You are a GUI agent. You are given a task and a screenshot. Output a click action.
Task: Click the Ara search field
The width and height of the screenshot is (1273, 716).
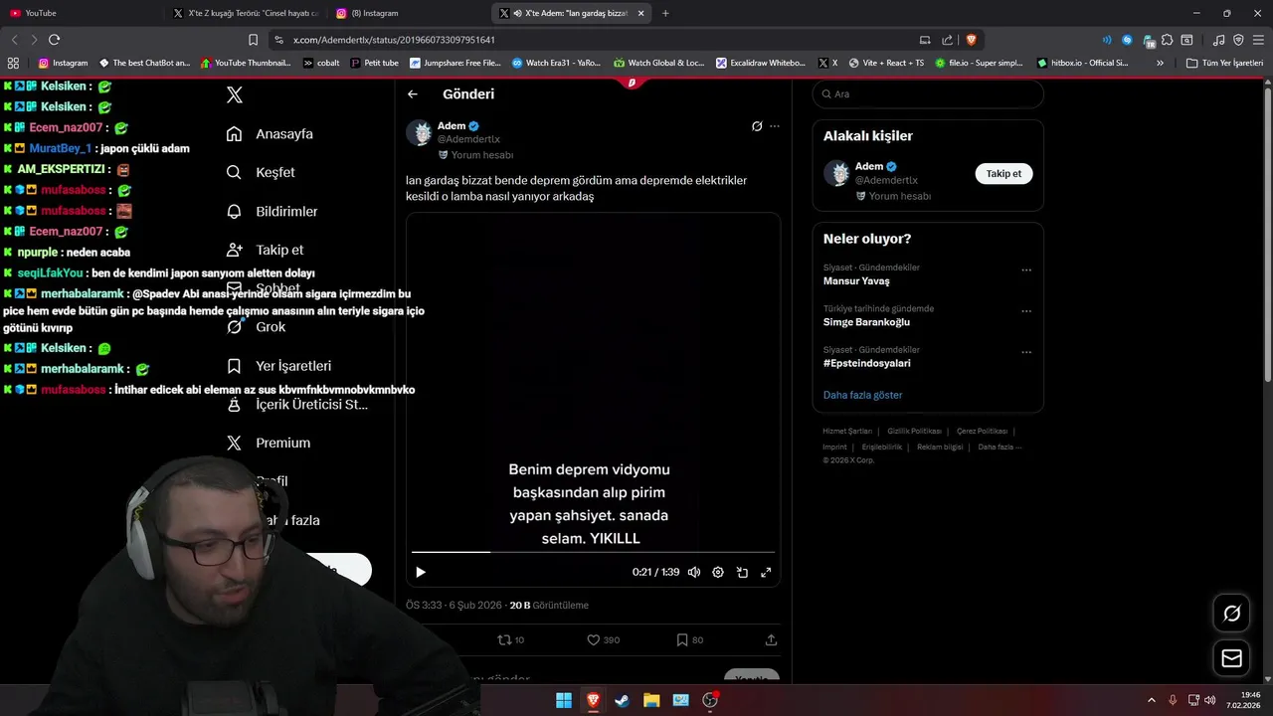[928, 94]
